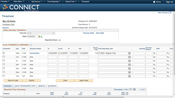Screen dimensions: 175x98
Task: Switch to the Absence tab
Action: 42,86
